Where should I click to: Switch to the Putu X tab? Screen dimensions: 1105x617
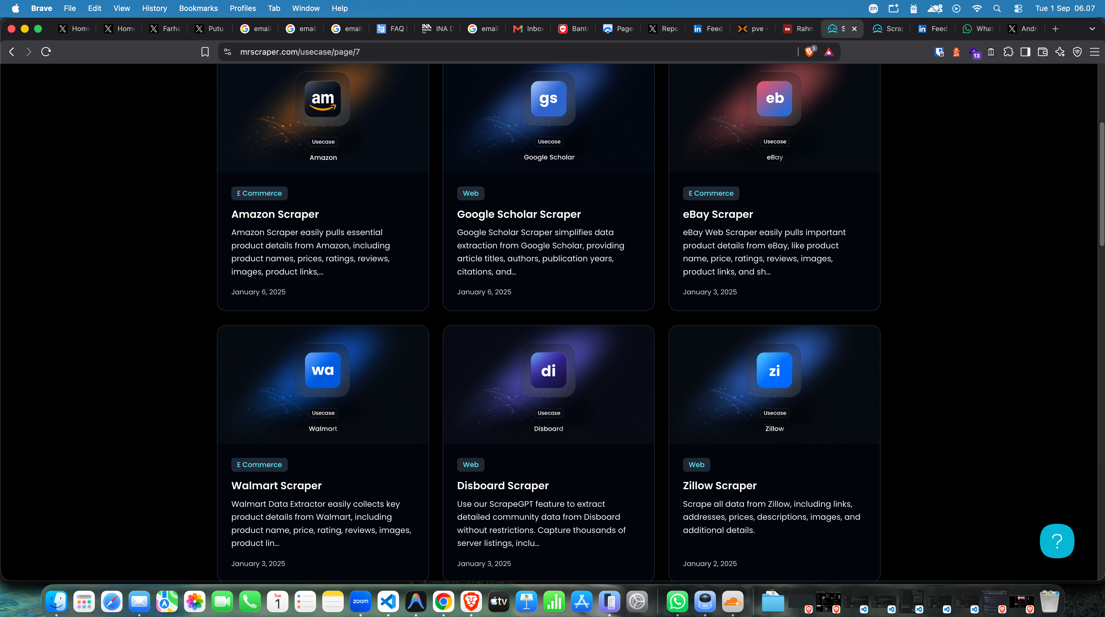click(210, 29)
